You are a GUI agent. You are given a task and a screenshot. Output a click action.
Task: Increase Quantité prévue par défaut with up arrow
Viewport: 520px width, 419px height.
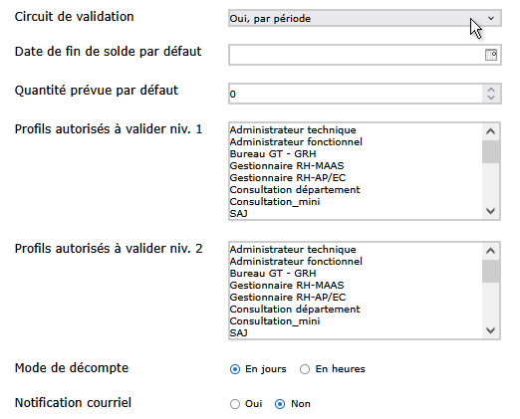[x=491, y=90]
